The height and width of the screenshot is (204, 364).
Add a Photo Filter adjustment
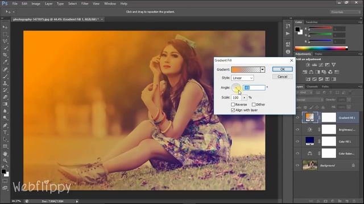pos(324,72)
